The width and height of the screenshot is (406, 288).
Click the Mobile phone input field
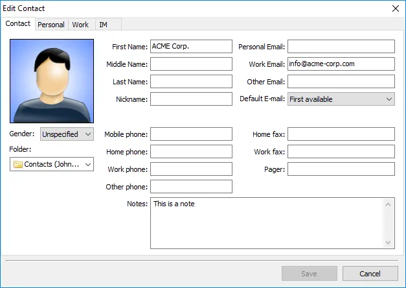point(190,134)
